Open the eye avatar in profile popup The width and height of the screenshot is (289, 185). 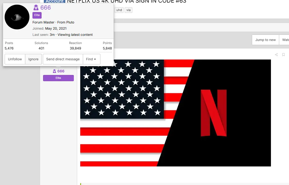pos(17,17)
